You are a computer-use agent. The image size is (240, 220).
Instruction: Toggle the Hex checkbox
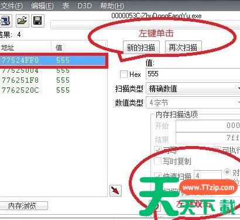pos(124,75)
